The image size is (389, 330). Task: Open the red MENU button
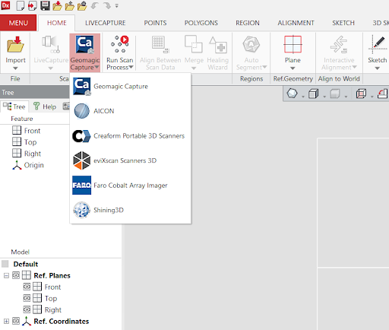pyautogui.click(x=18, y=23)
